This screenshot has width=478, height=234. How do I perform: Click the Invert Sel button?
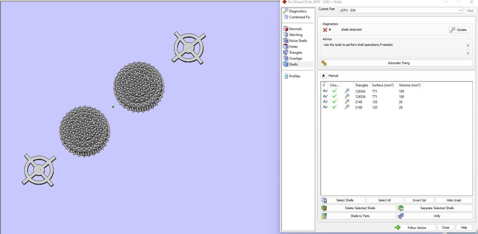(x=419, y=200)
